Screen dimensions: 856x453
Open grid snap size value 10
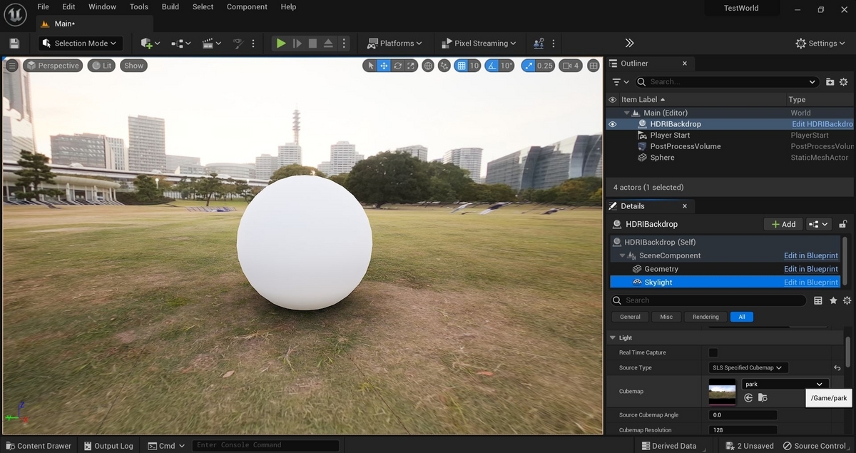[x=474, y=66]
